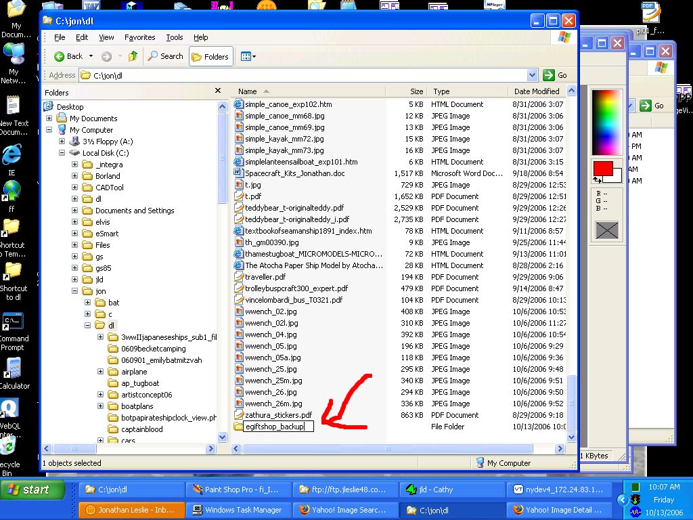Open the Address bar dropdown arrow
The width and height of the screenshot is (693, 520).
click(532, 75)
